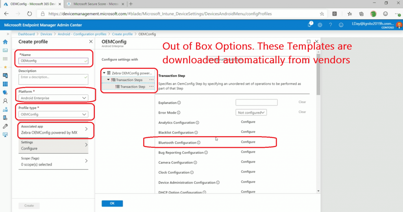The height and width of the screenshot is (212, 403).
Task: Configure Camera Configuration
Action: (x=248, y=162)
